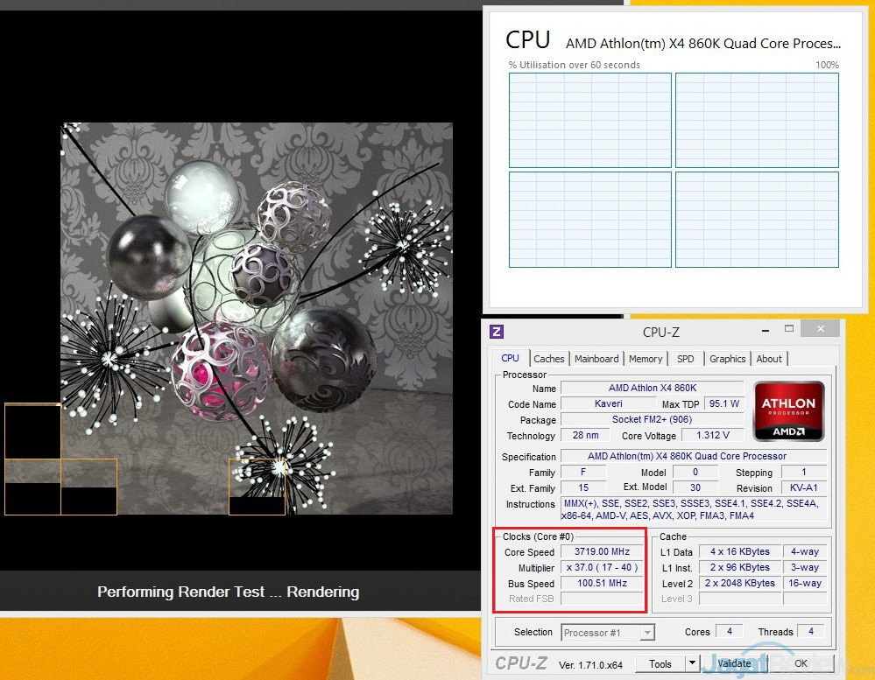
Task: Click the rendered spheres image in the benchmark
Action: point(257,318)
